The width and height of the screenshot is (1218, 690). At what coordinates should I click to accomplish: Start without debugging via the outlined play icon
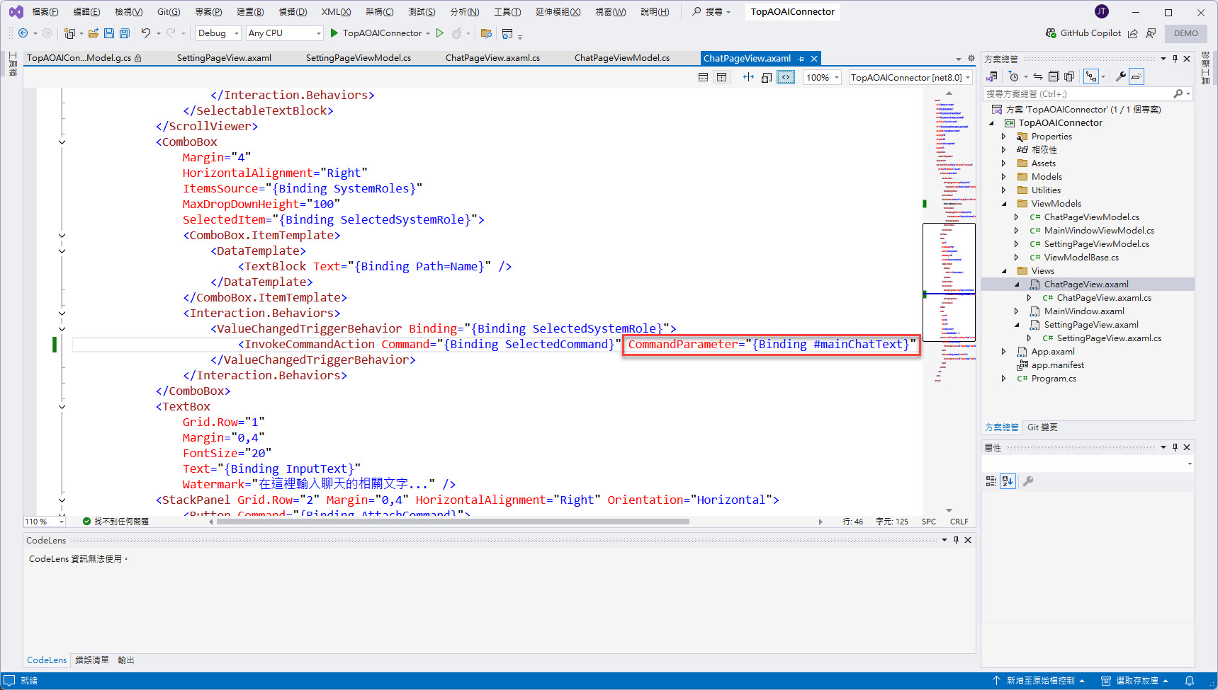pos(440,33)
